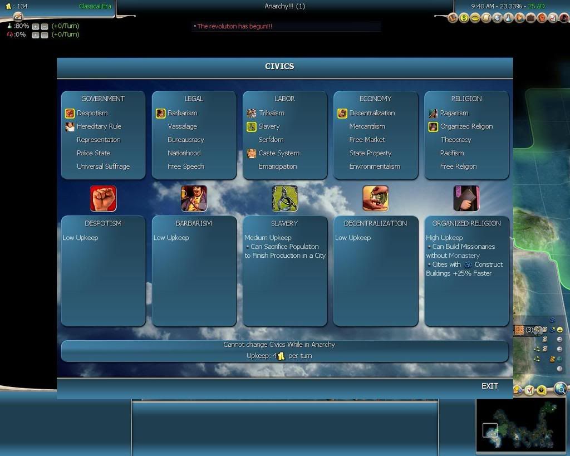Select the Environmentalism civic

click(375, 166)
